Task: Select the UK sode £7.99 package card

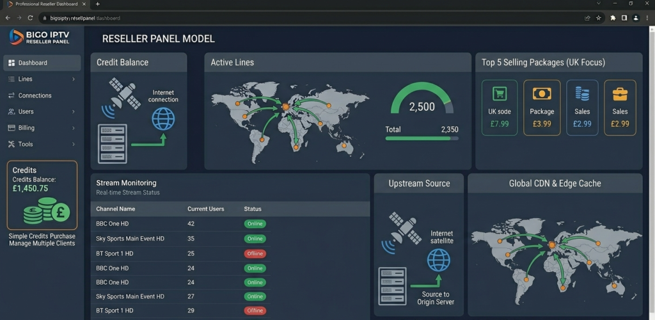Action: tap(499, 108)
